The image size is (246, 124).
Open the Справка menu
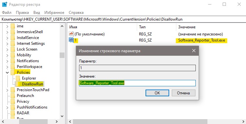tap(76, 13)
